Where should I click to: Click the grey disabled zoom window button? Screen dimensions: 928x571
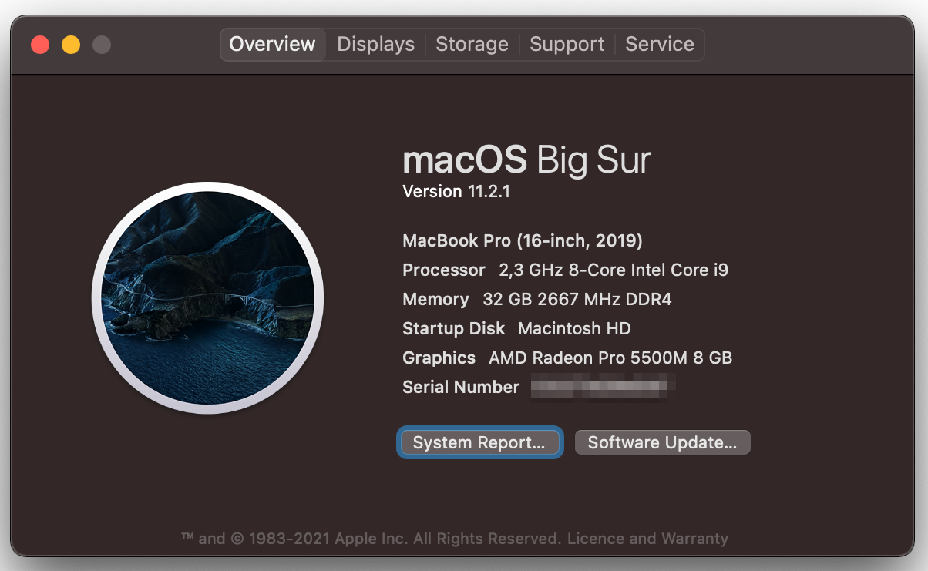click(102, 45)
